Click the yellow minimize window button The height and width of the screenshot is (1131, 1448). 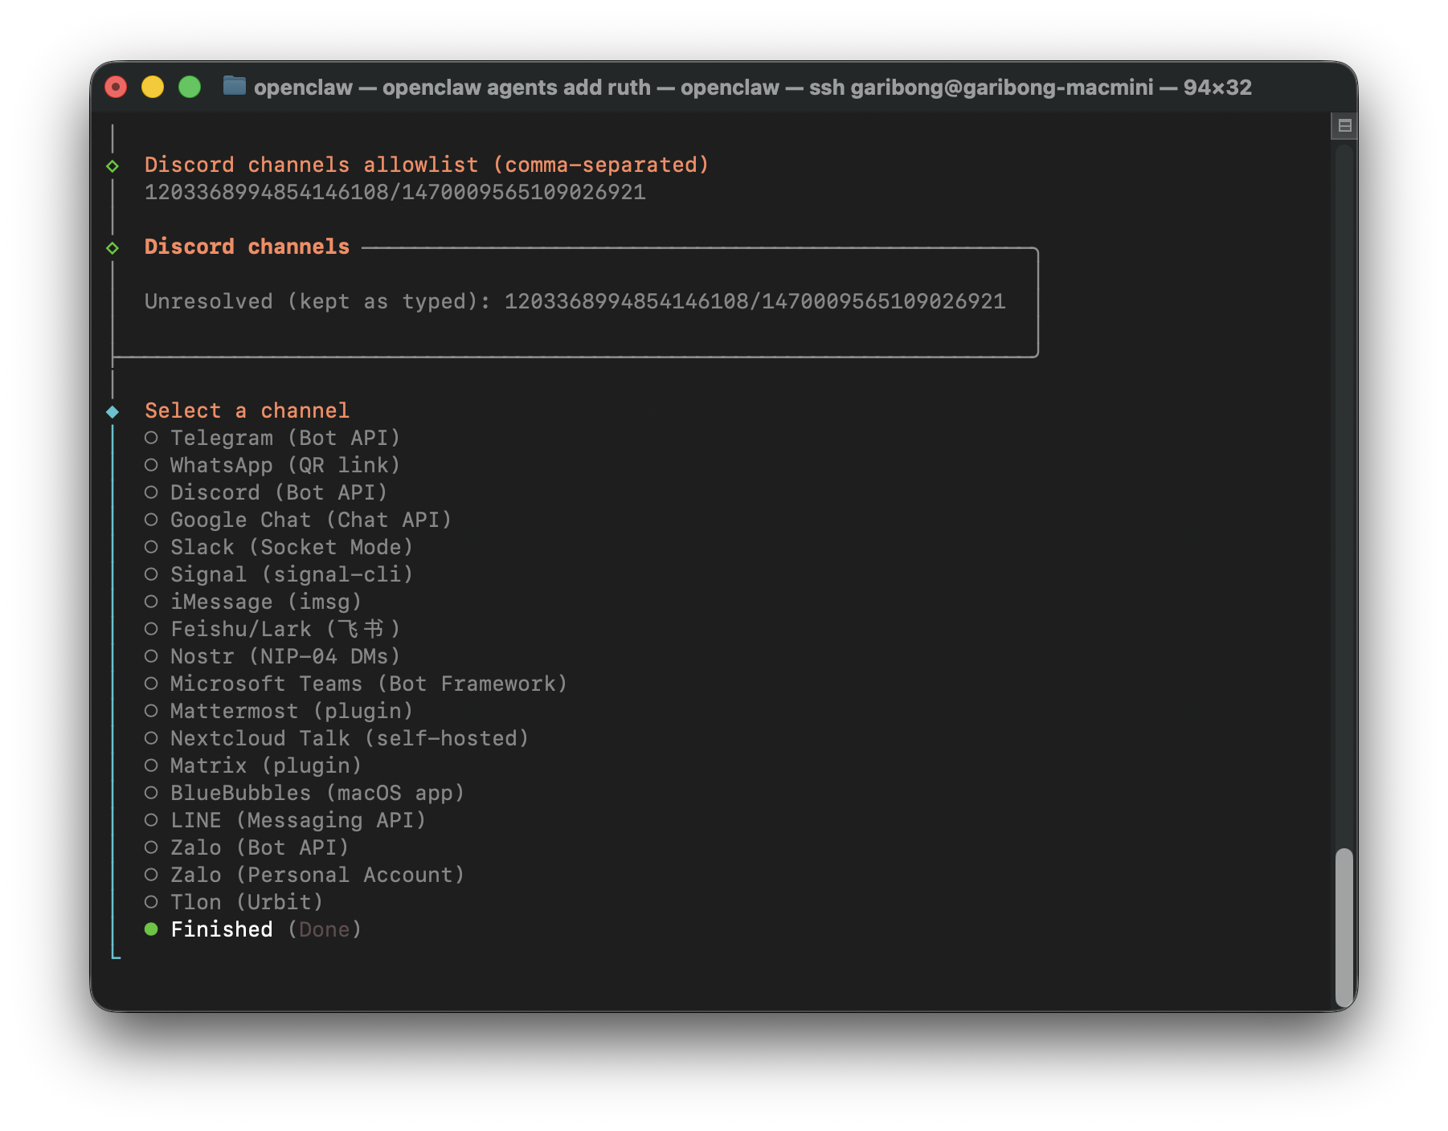click(153, 87)
